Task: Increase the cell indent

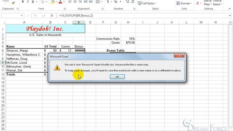Action: 91,1
